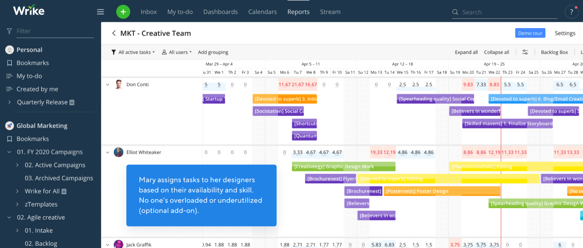
Task: Open the Inbox tab
Action: (x=148, y=12)
